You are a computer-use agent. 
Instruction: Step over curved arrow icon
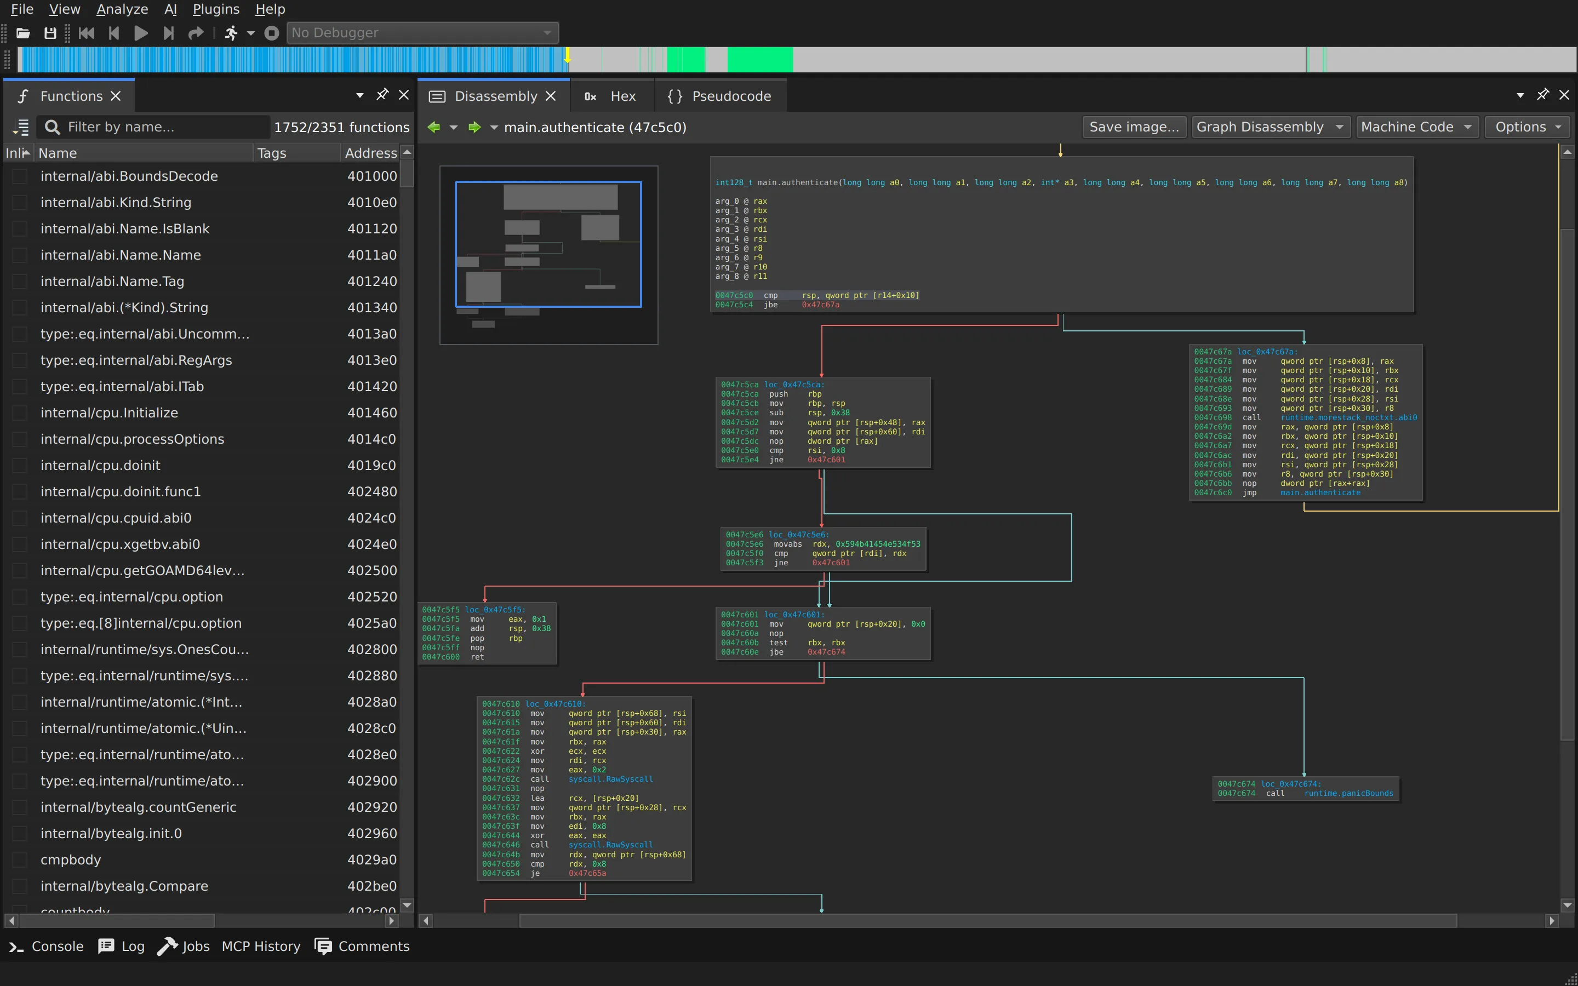(x=196, y=33)
